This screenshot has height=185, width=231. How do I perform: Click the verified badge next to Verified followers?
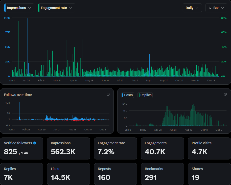pos(35,143)
